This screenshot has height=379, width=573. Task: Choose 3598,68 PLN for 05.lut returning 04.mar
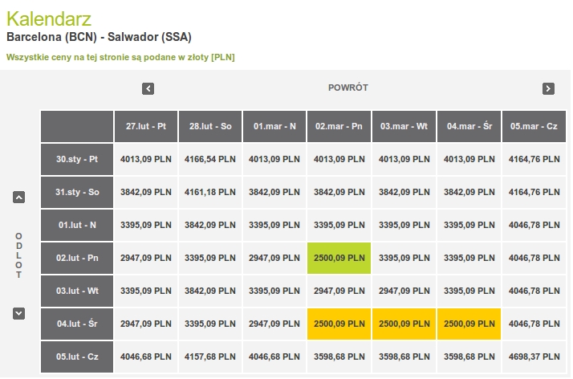tap(469, 357)
